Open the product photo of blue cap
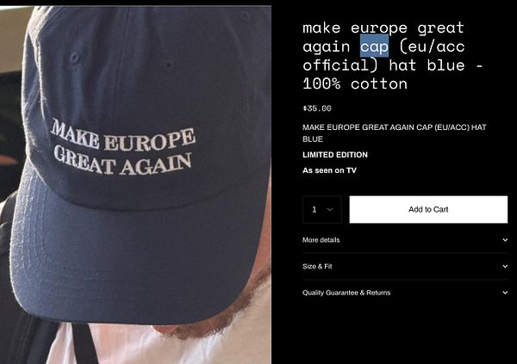Image resolution: width=517 pixels, height=364 pixels. tap(135, 185)
